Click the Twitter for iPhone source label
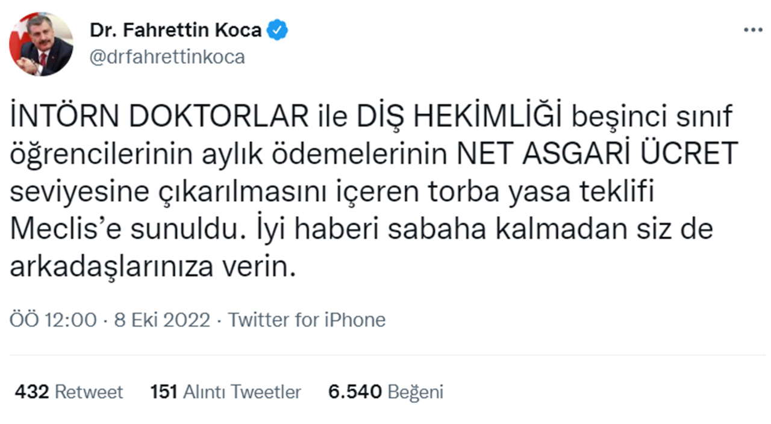771x424 pixels. (x=305, y=320)
